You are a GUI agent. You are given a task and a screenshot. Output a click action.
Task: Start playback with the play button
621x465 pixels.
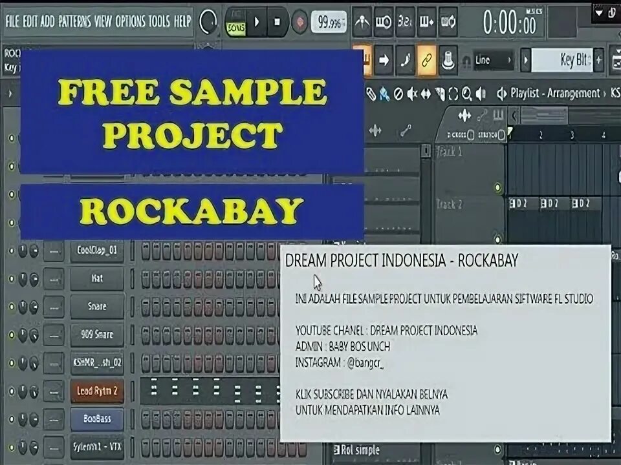pyautogui.click(x=256, y=22)
